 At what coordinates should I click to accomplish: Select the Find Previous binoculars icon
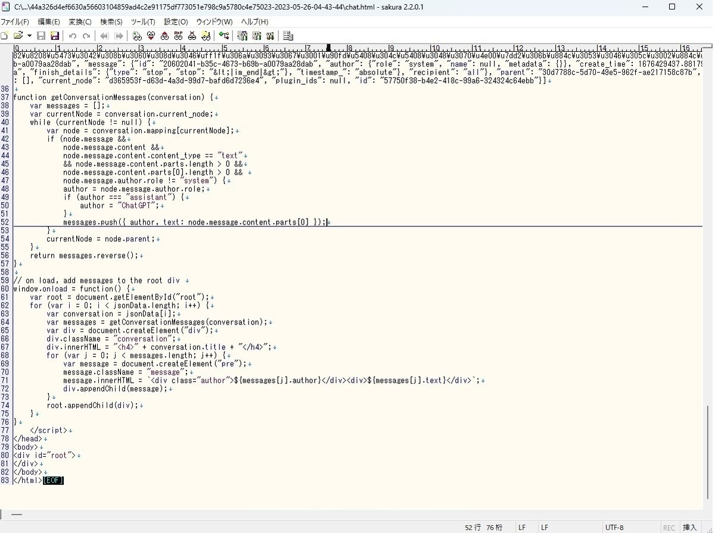164,36
